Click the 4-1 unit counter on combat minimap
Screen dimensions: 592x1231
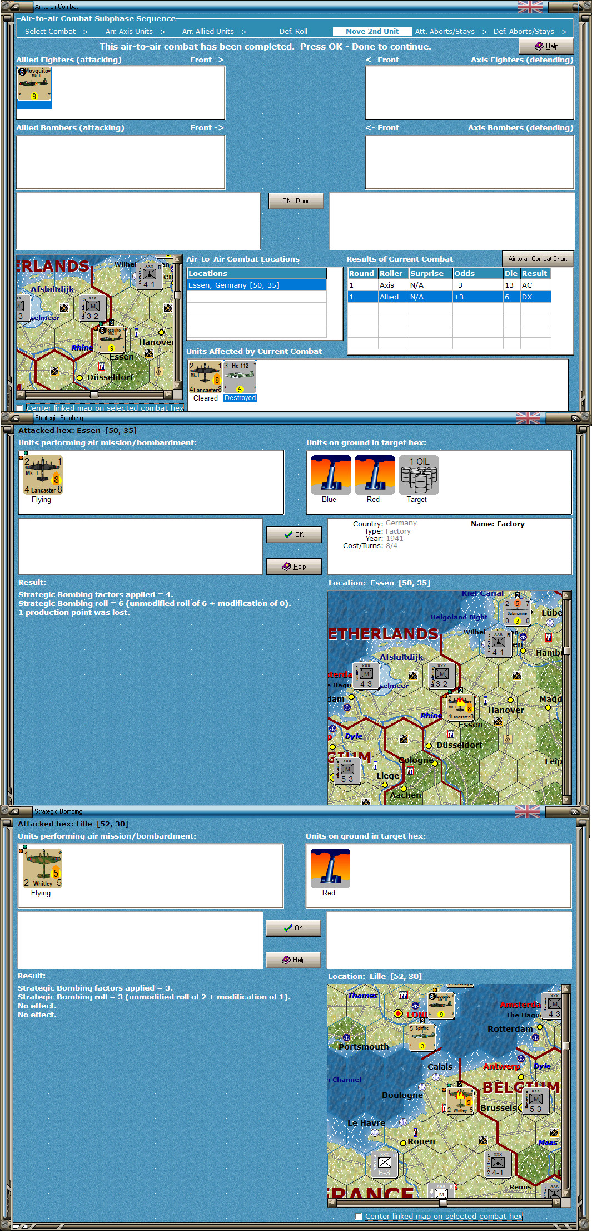pos(150,276)
